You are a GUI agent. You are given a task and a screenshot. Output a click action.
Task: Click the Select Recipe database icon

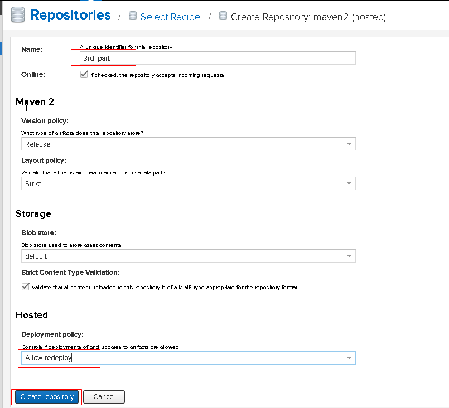point(133,16)
